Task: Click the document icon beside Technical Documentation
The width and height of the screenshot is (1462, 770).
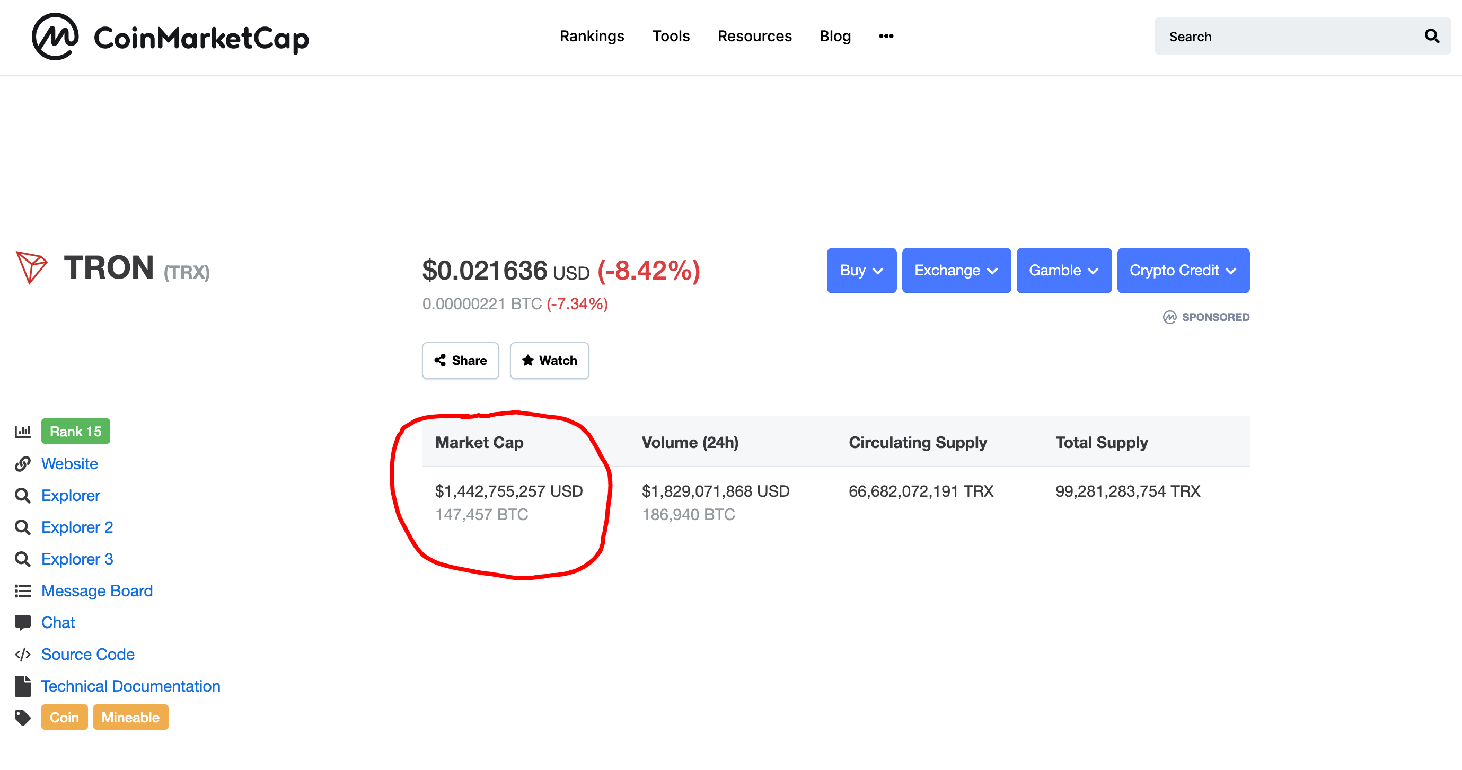Action: (x=23, y=686)
